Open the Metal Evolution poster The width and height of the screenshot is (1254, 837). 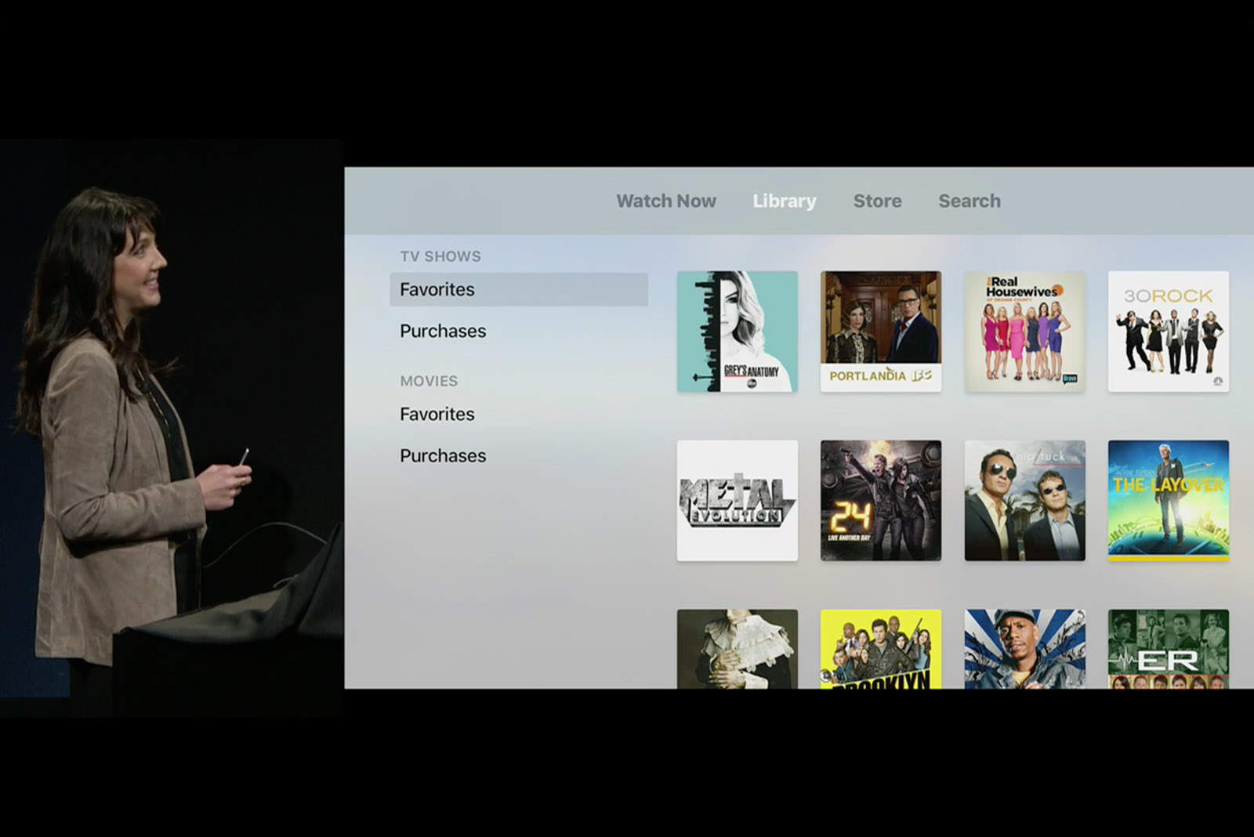coord(738,500)
